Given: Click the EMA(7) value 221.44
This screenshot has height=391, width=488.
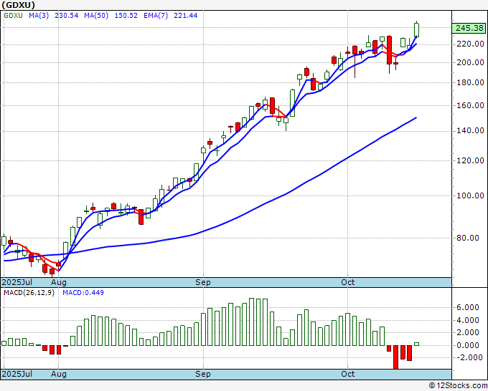Looking at the screenshot, I should (x=185, y=16).
